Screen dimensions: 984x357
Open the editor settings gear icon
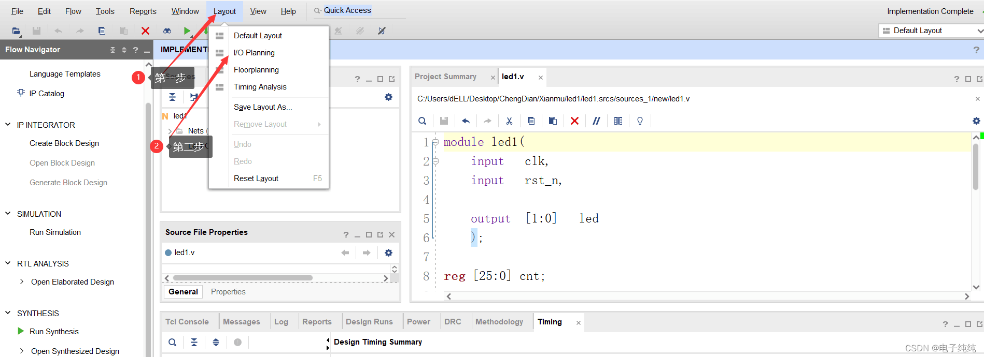[976, 121]
